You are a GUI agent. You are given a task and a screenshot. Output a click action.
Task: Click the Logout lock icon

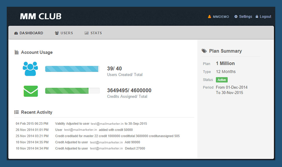point(257,16)
